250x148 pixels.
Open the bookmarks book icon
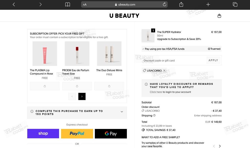click(x=68, y=5)
